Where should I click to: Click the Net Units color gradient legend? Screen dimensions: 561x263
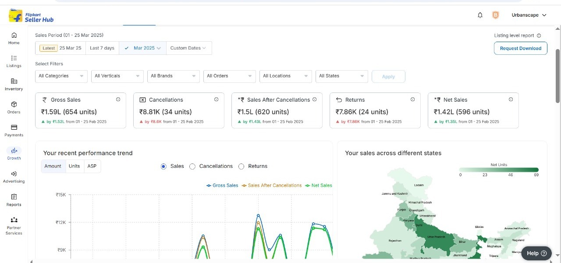pos(499,170)
